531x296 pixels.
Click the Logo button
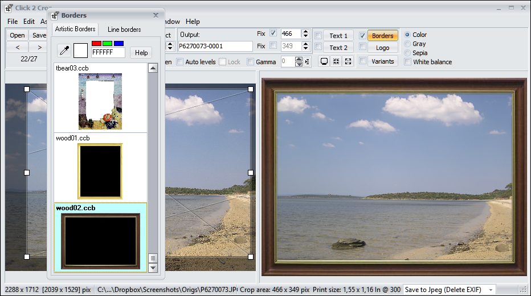click(x=383, y=48)
